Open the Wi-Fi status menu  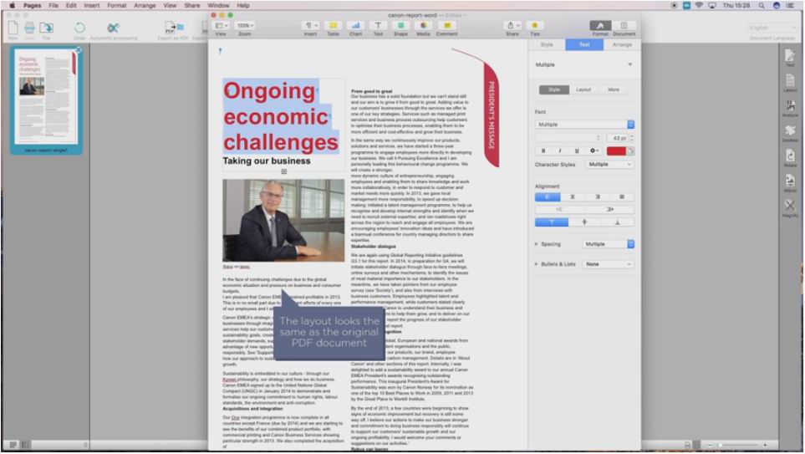pos(699,5)
